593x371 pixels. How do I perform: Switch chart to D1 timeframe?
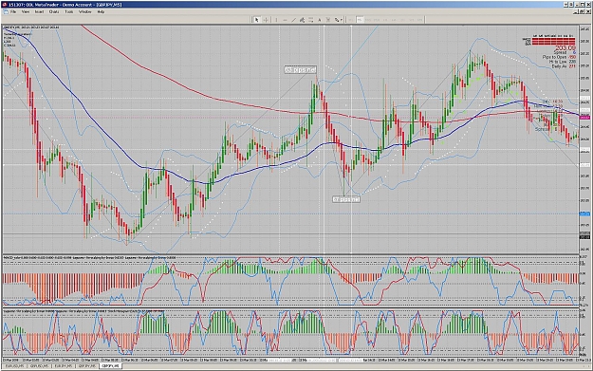coord(403,20)
